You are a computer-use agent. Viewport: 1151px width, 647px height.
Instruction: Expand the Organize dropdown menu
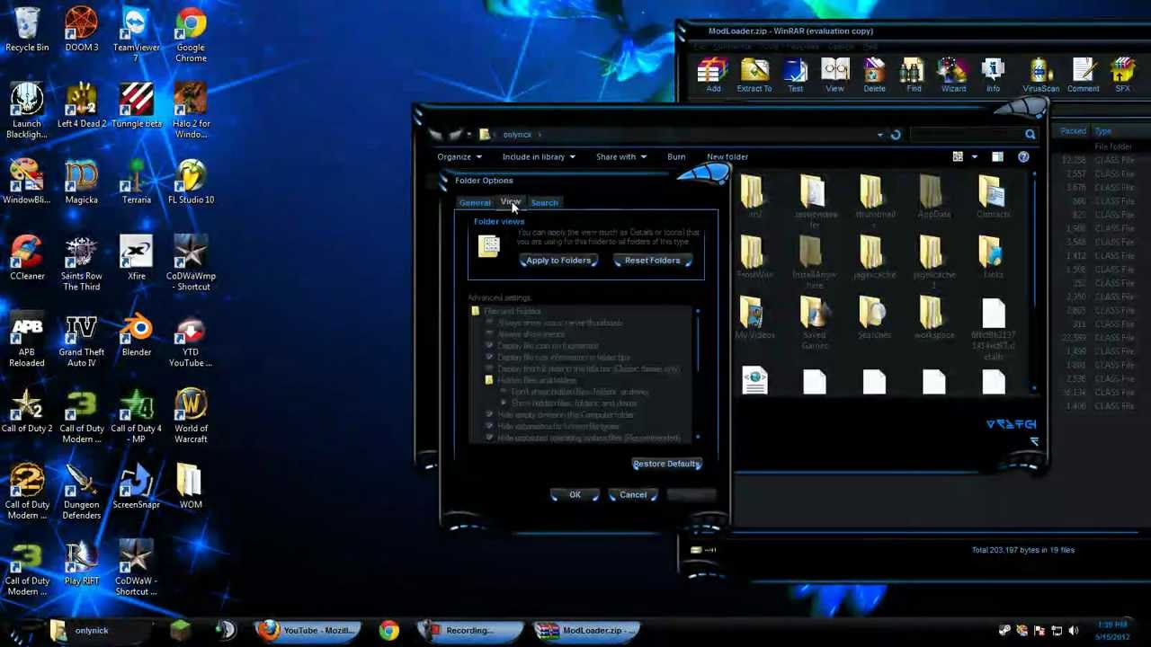459,157
